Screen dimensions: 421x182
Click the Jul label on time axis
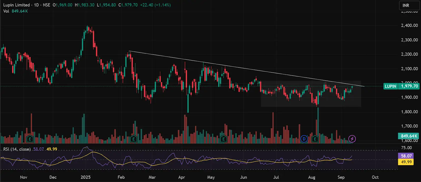tap(276, 177)
